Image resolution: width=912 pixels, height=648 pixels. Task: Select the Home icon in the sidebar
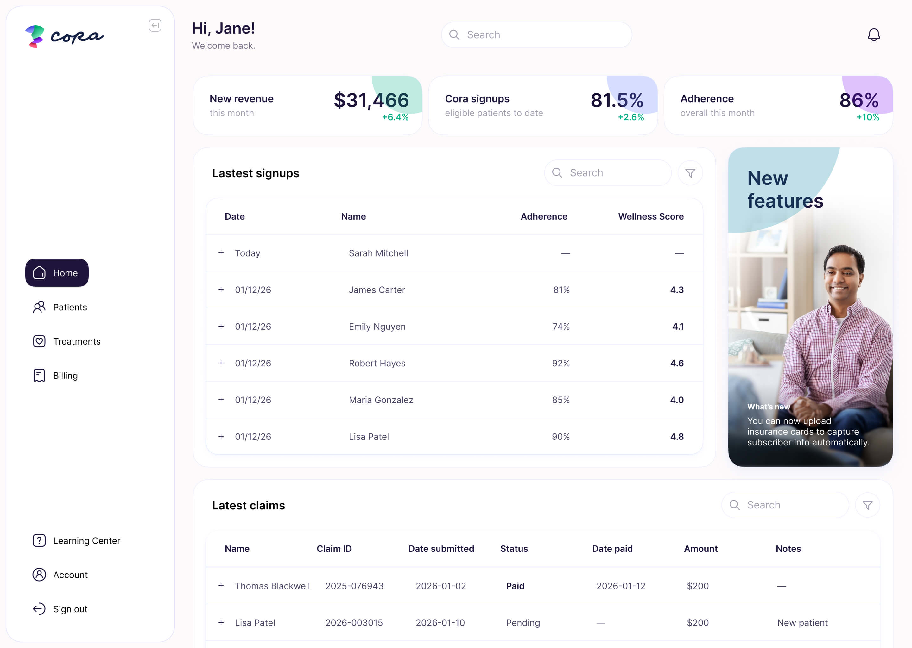tap(39, 273)
